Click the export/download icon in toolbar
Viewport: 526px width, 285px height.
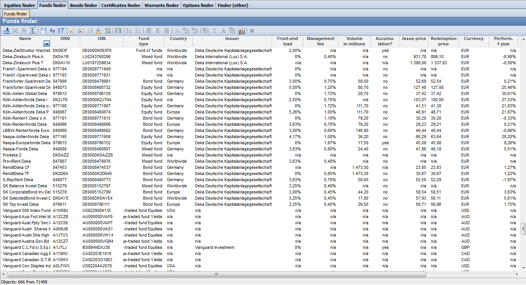click(7, 31)
